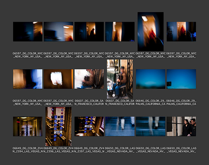Select the bright white window on brown thumbnail
209x165 pixels.
tap(58, 79)
